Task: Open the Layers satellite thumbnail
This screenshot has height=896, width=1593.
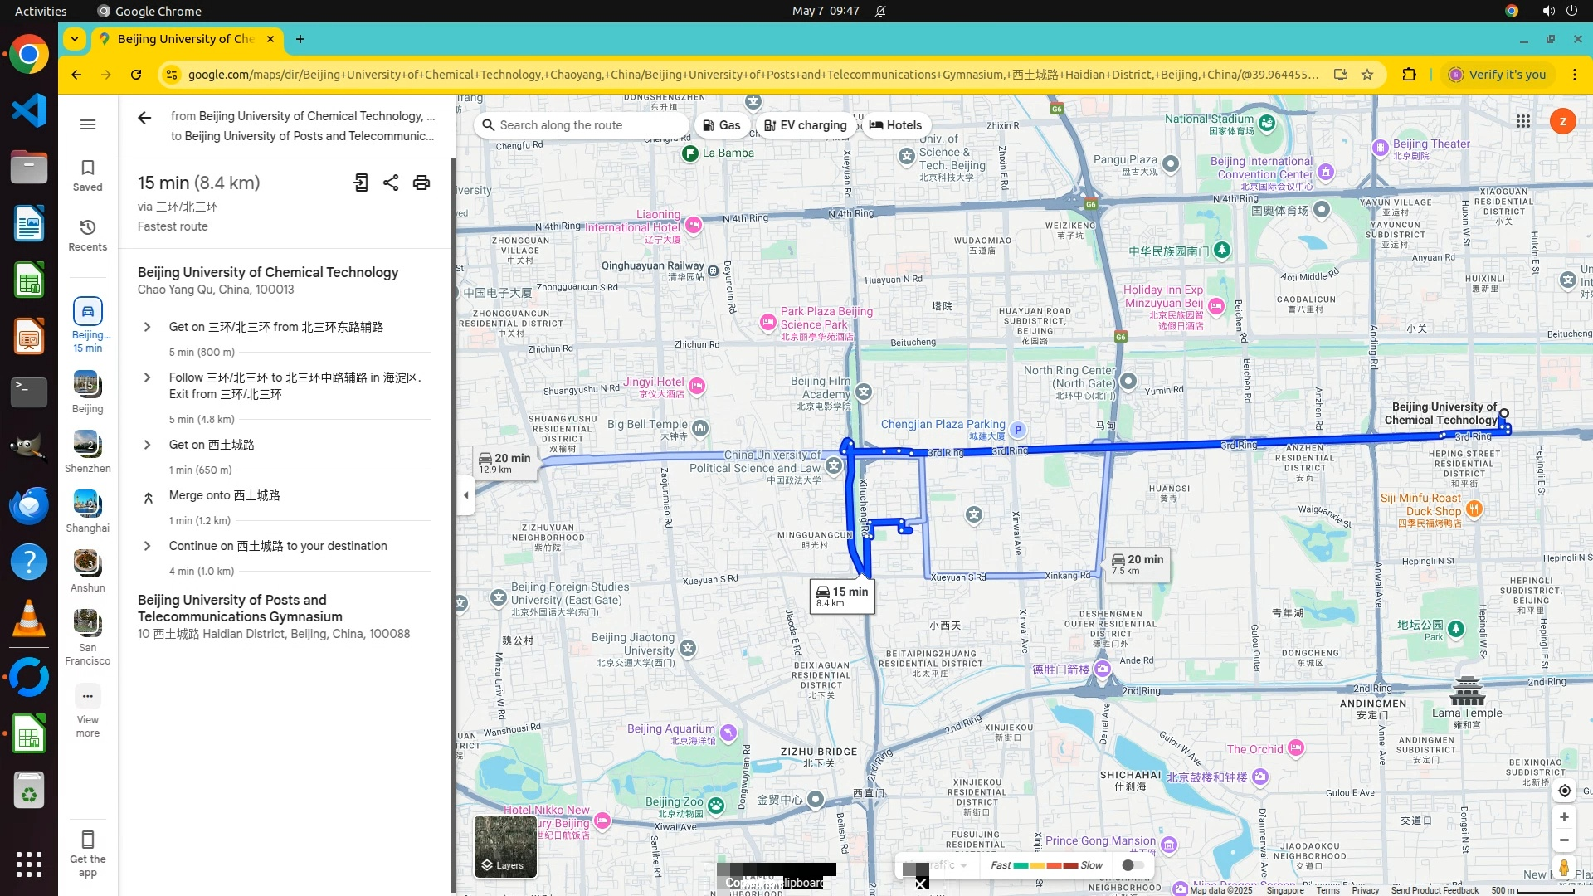Action: coord(504,846)
